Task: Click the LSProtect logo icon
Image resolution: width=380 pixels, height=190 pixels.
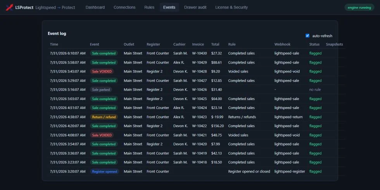Action: pos(9,7)
